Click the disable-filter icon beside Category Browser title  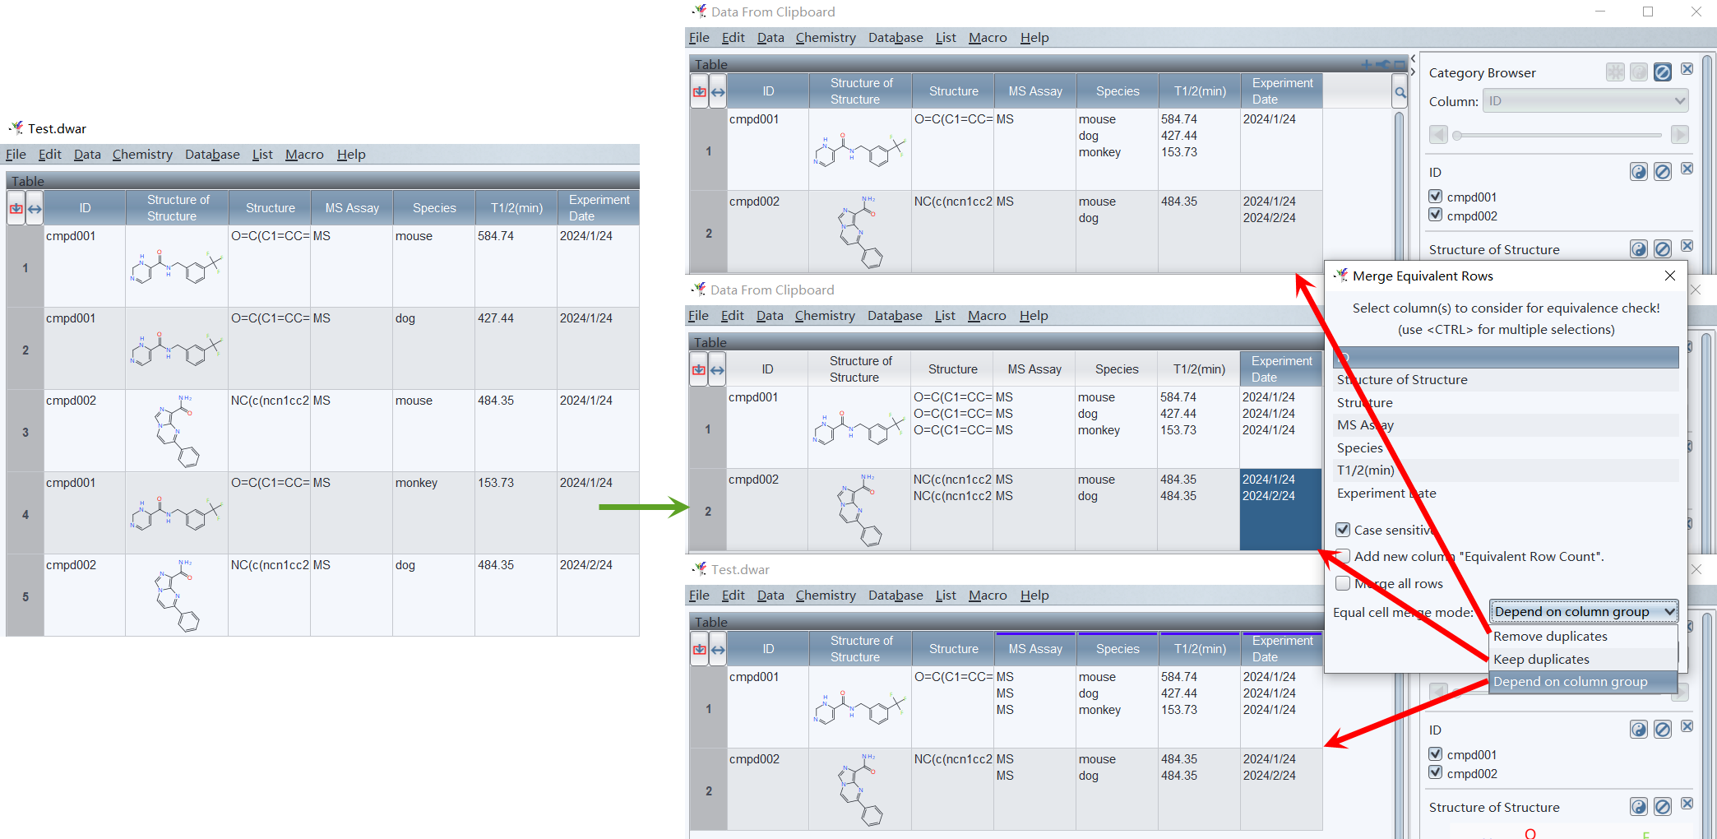pyautogui.click(x=1662, y=72)
